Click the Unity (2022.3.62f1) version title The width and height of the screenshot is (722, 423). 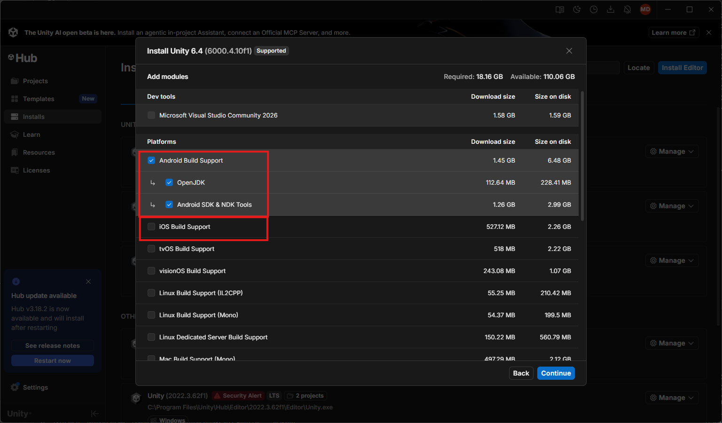pos(178,396)
